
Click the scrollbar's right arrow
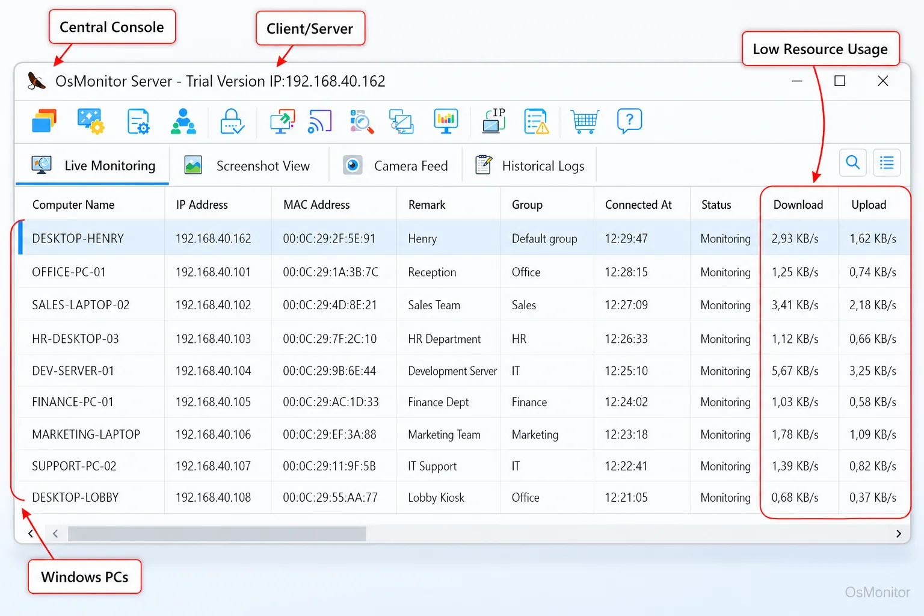coord(898,534)
